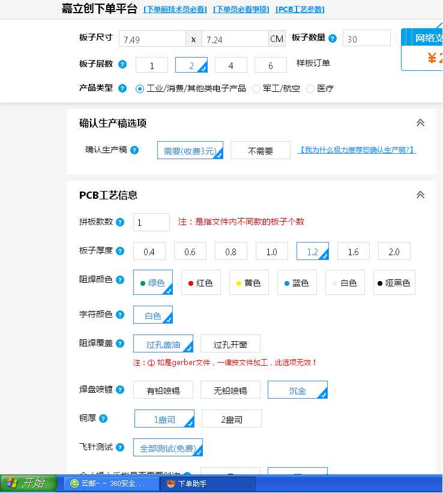The width and height of the screenshot is (443, 493).
Task: Click help icon beside 产品类型
Action: 122,88
